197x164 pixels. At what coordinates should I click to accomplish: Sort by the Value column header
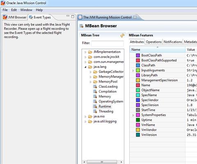click(191, 50)
